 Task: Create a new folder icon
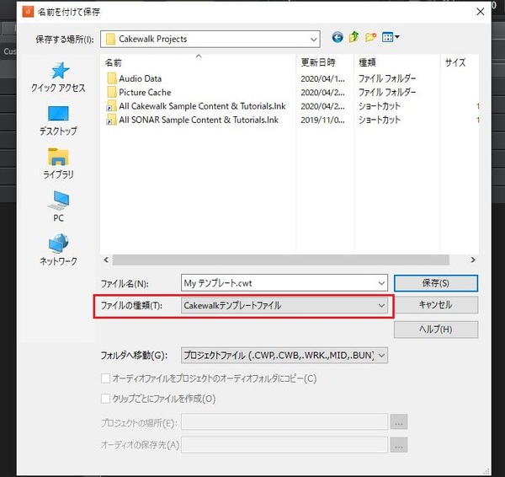point(370,38)
